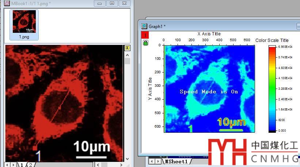Click the MBook1 sheet tabs left arrow
This screenshot has width=300, height=167.
coord(7,164)
